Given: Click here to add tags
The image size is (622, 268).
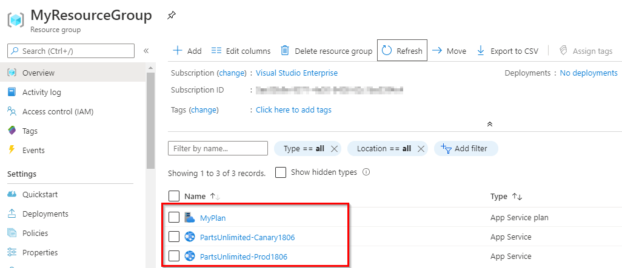Looking at the screenshot, I should point(293,109).
